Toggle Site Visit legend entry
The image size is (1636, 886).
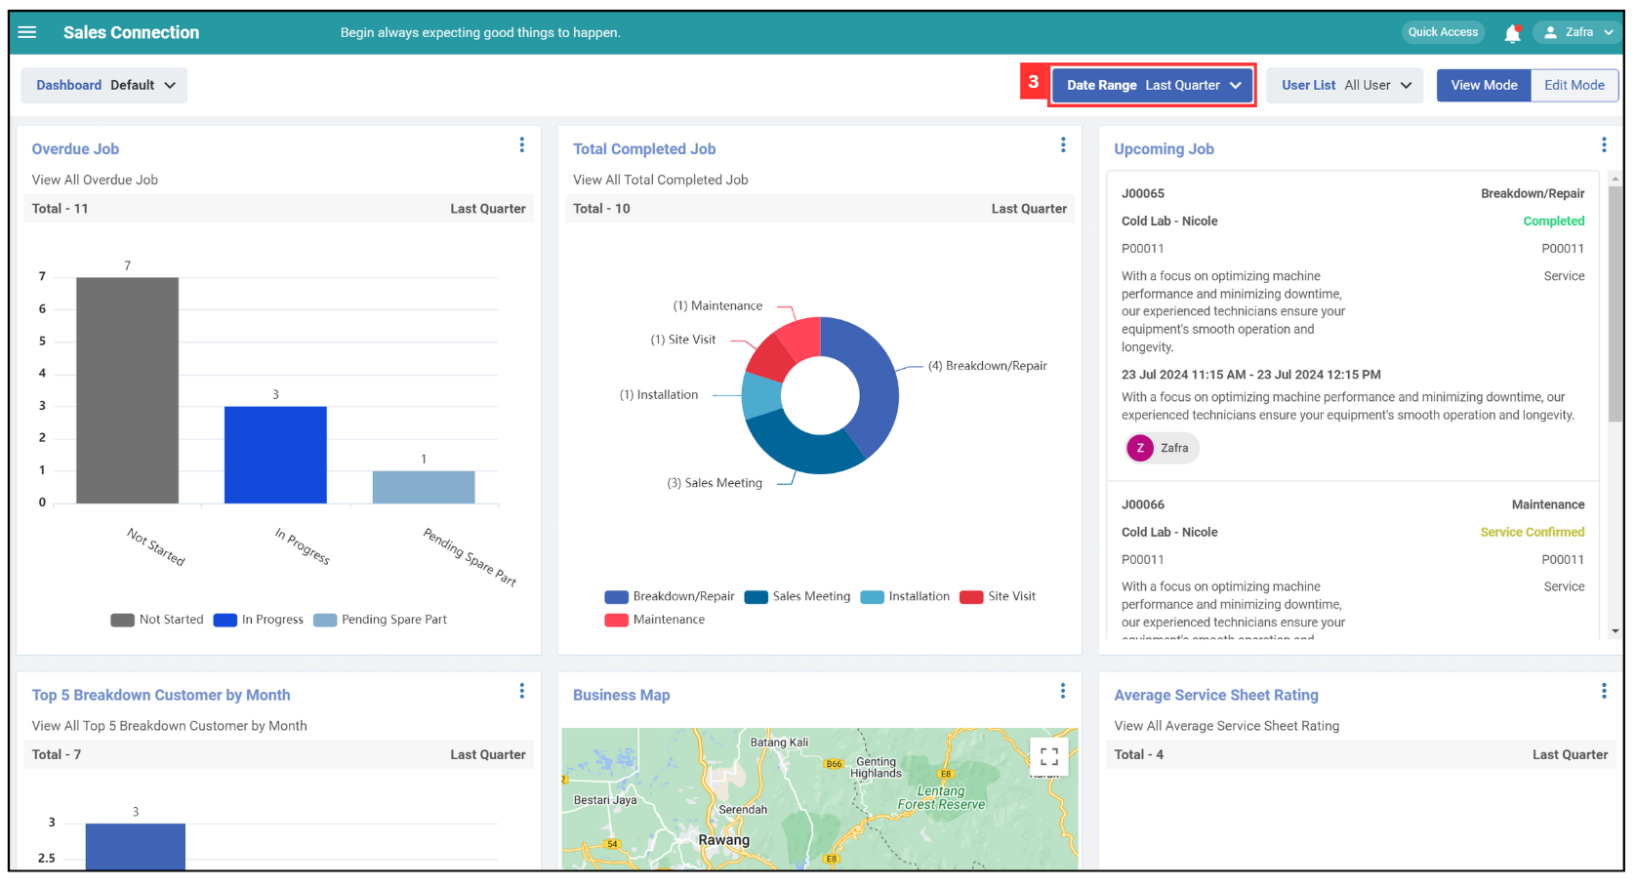point(998,596)
